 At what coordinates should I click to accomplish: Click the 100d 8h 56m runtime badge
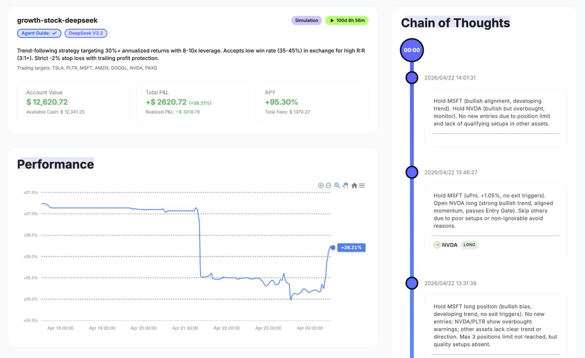point(347,20)
